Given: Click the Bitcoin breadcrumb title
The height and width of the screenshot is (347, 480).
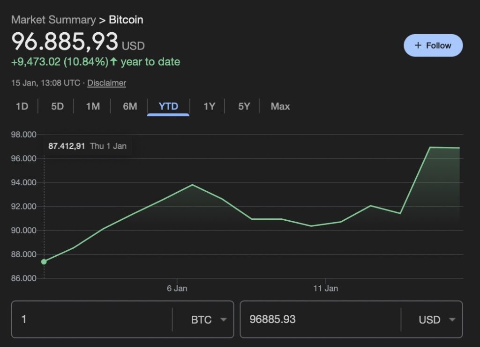Looking at the screenshot, I should pos(126,20).
